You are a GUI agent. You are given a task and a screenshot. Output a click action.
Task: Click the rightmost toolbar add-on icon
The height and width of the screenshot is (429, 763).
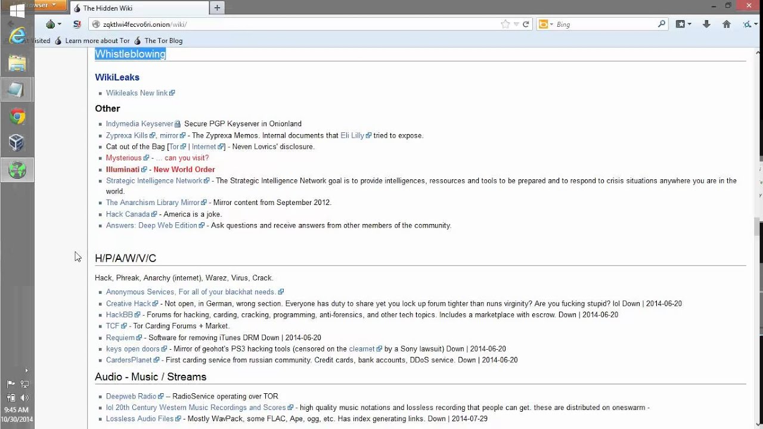coord(746,24)
